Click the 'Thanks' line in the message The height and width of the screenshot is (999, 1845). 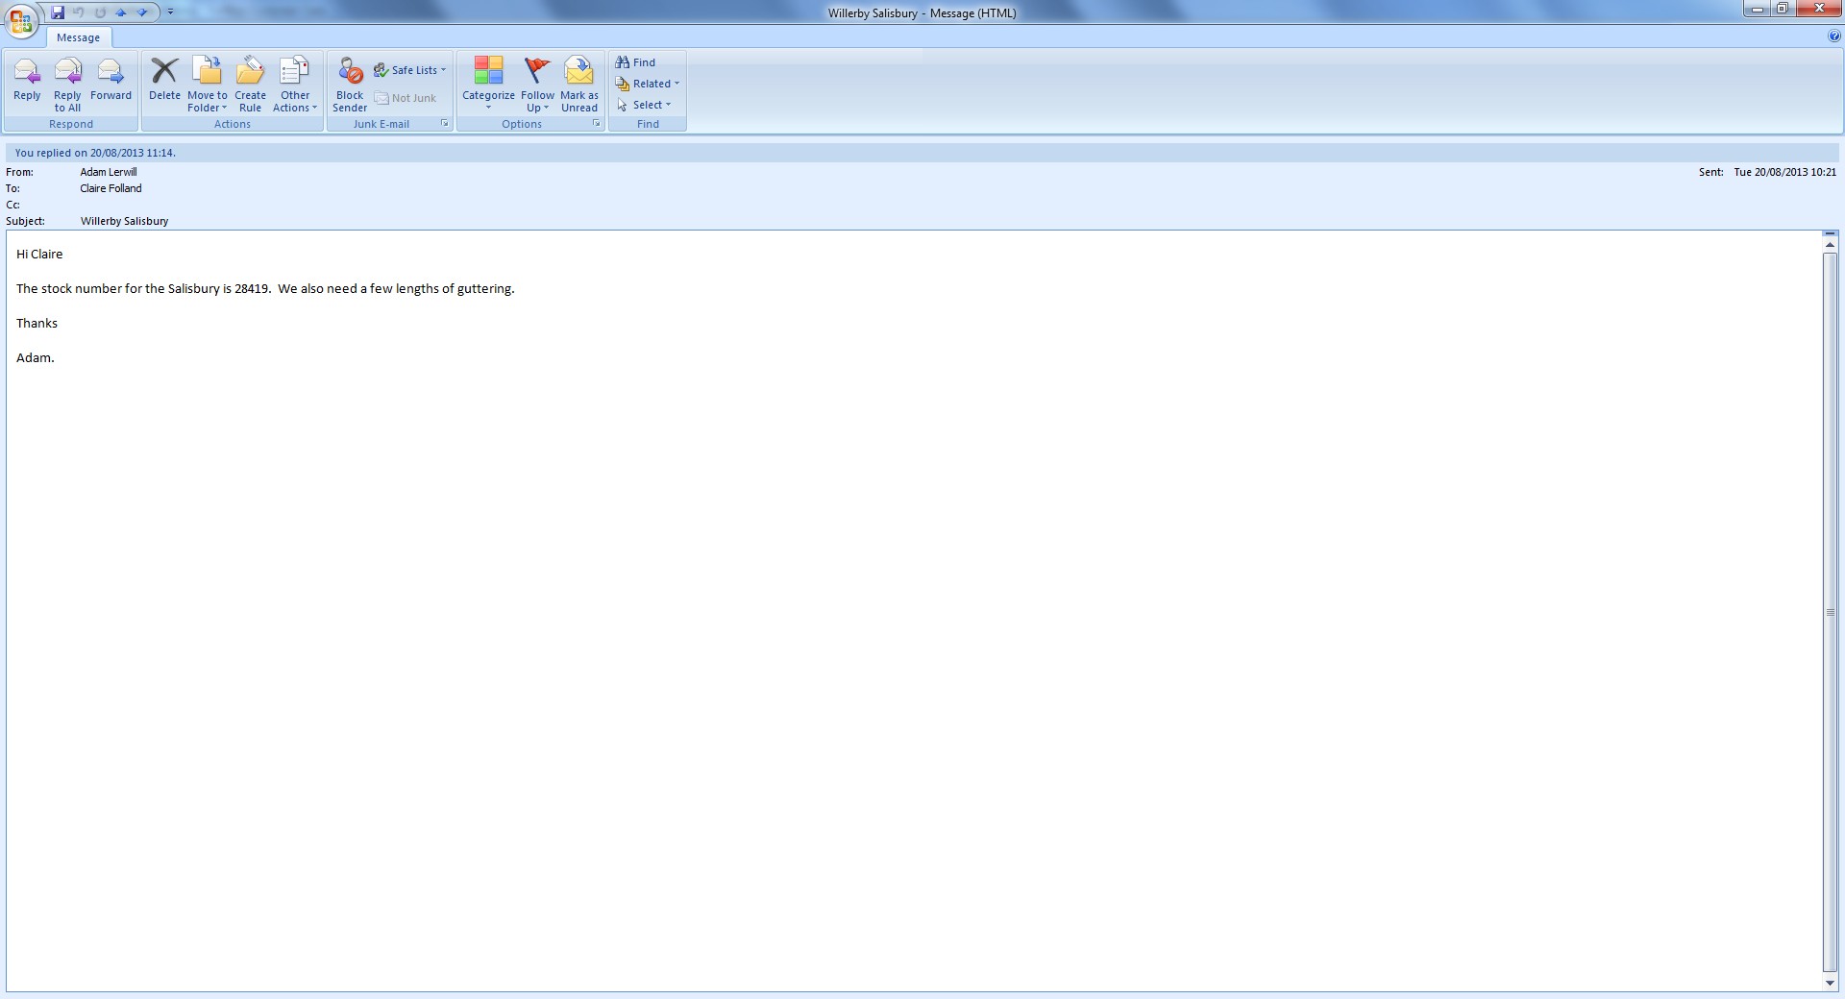pos(37,323)
